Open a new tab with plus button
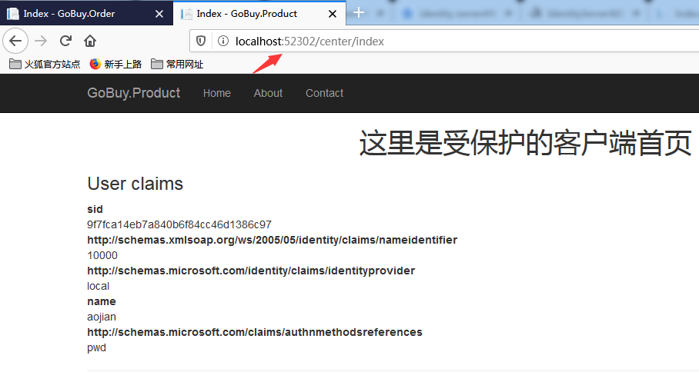The width and height of the screenshot is (699, 372). [x=358, y=13]
